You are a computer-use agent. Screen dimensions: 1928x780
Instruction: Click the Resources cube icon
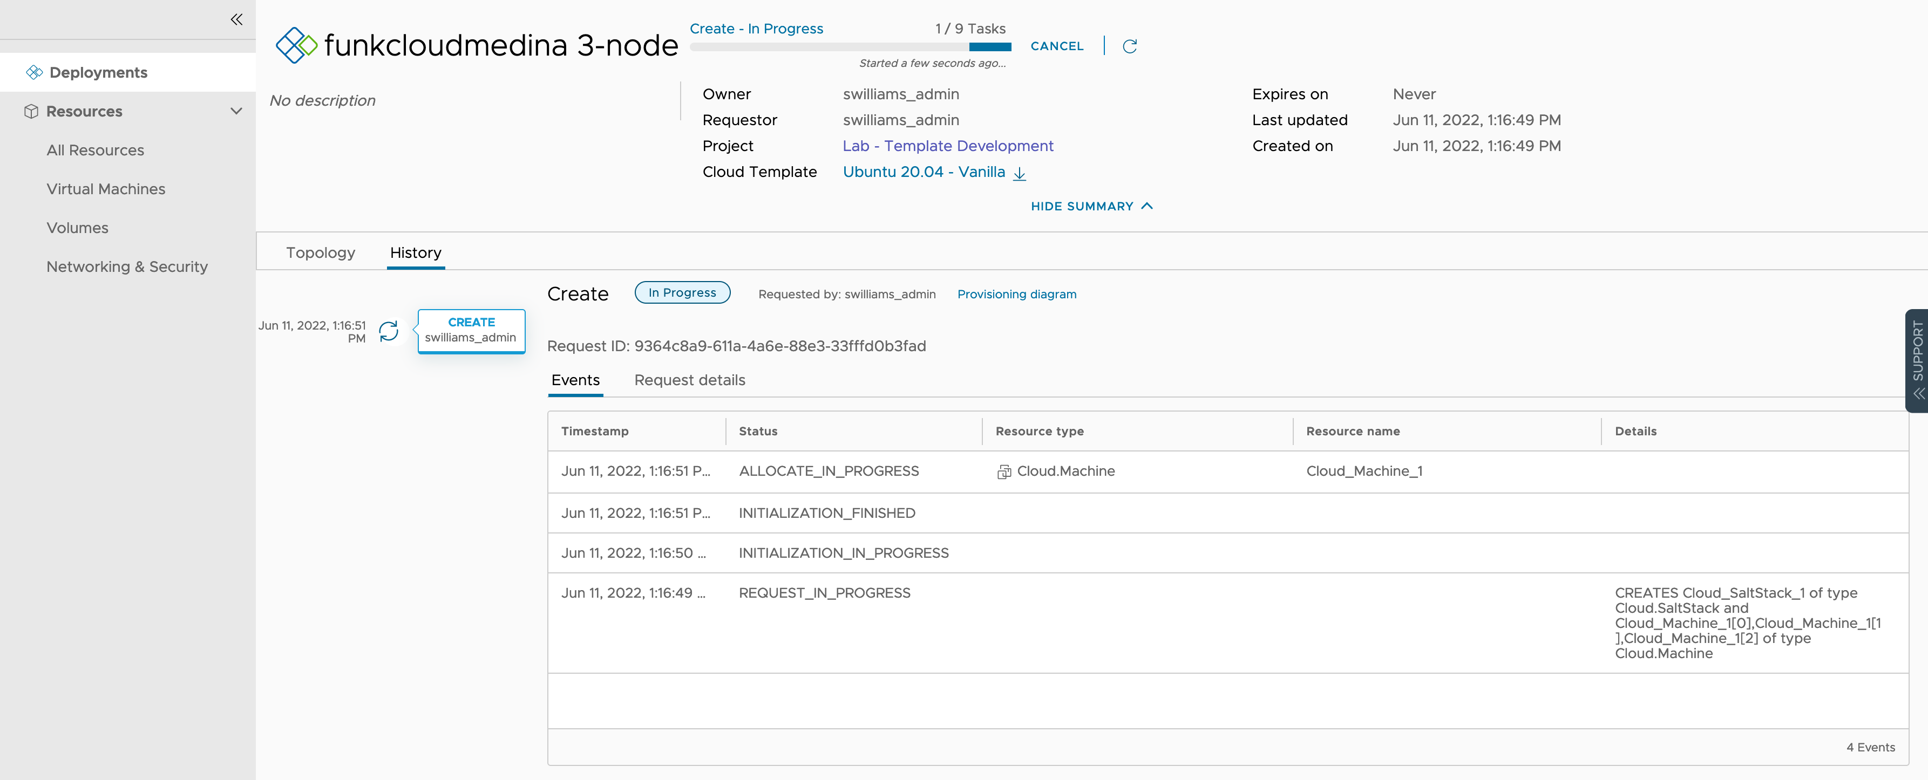click(x=31, y=112)
